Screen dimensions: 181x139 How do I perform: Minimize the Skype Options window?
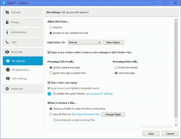click(x=154, y=3)
